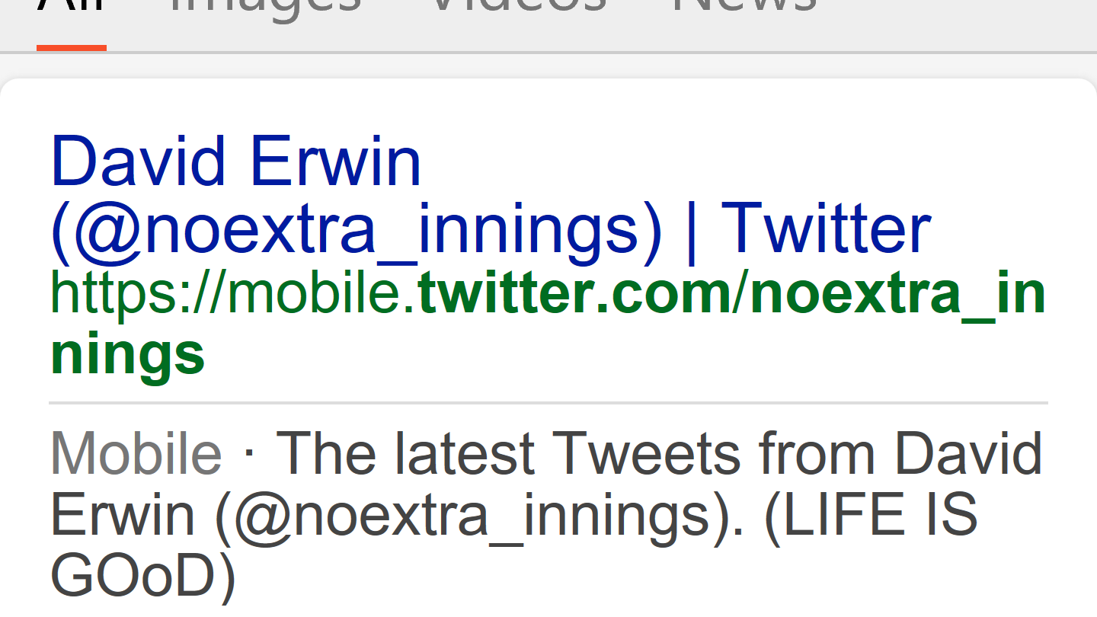
Task: Click the active All results tab
Action: point(71,9)
